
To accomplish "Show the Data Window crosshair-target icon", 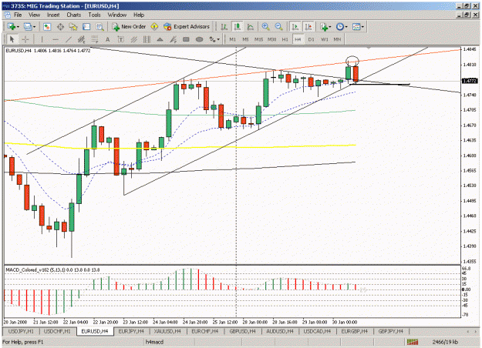I will click(x=60, y=27).
